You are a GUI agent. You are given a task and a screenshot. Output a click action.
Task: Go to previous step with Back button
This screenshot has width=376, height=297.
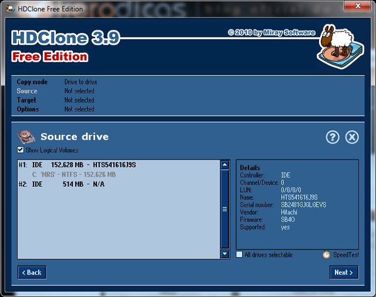click(x=32, y=272)
